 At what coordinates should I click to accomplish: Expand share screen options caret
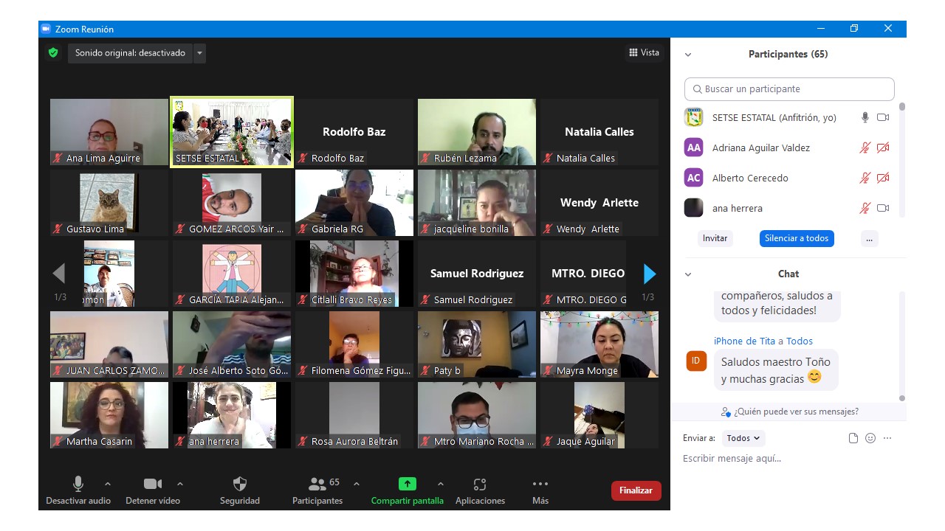441,485
